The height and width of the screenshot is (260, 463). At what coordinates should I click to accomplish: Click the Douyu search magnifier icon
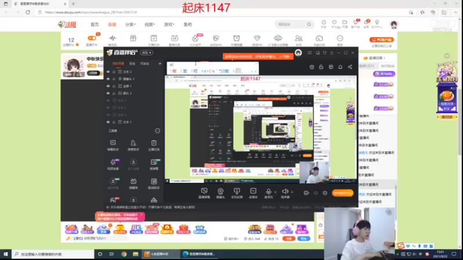tap(309, 24)
